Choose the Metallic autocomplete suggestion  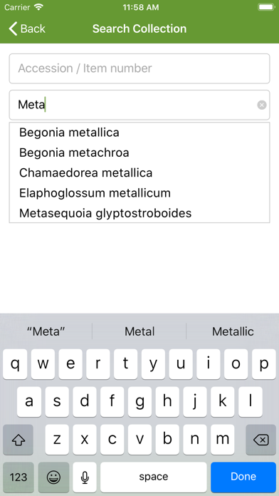tap(233, 331)
